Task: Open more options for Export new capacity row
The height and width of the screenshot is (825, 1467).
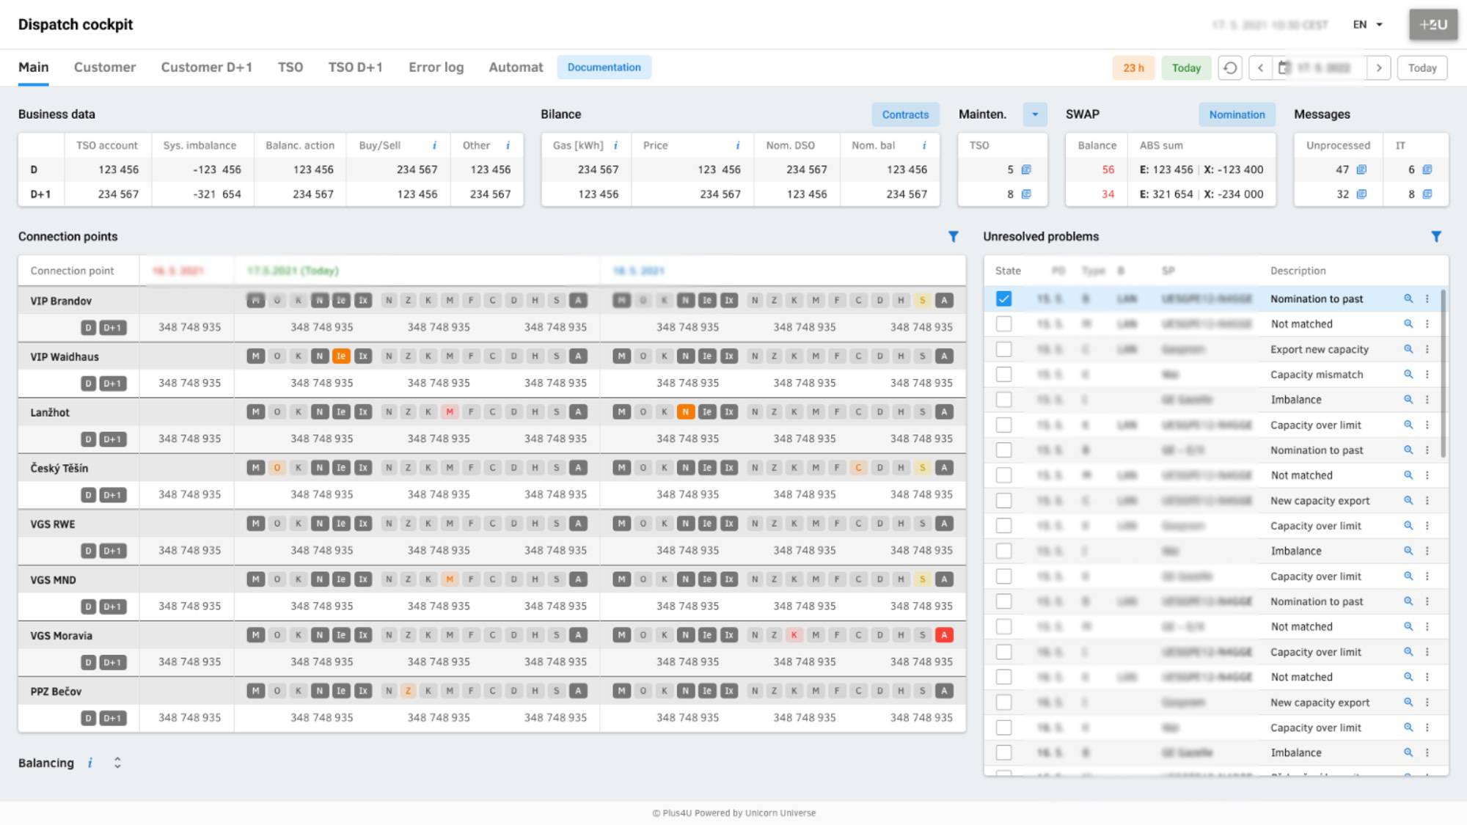Action: (x=1427, y=349)
